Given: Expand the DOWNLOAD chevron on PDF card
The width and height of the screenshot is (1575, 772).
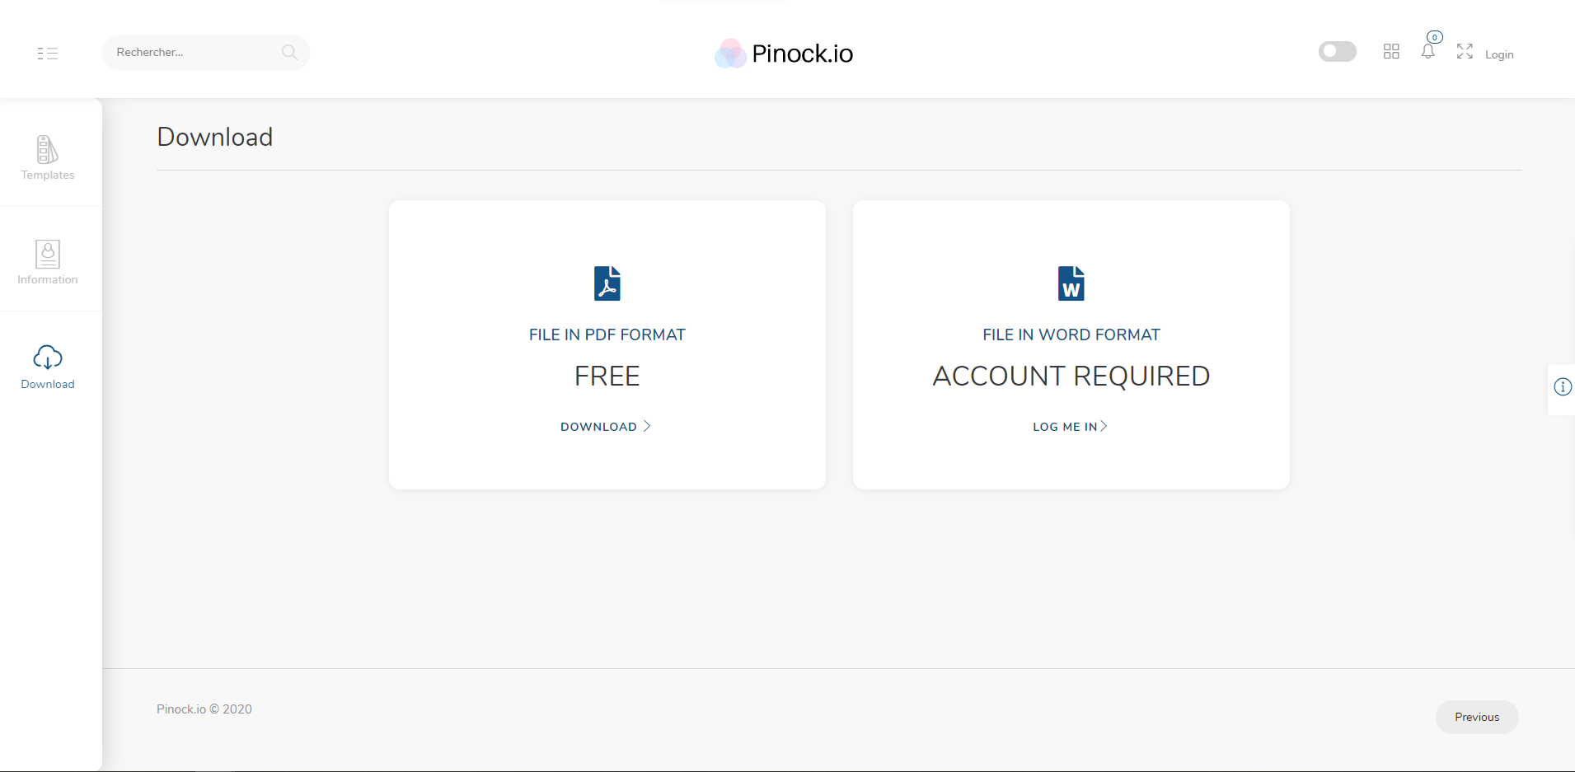Looking at the screenshot, I should click(647, 426).
